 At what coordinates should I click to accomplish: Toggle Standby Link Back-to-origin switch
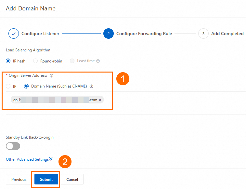click(x=13, y=146)
